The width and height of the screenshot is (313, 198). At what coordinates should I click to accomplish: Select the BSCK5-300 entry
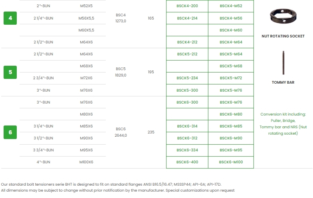pos(187,90)
